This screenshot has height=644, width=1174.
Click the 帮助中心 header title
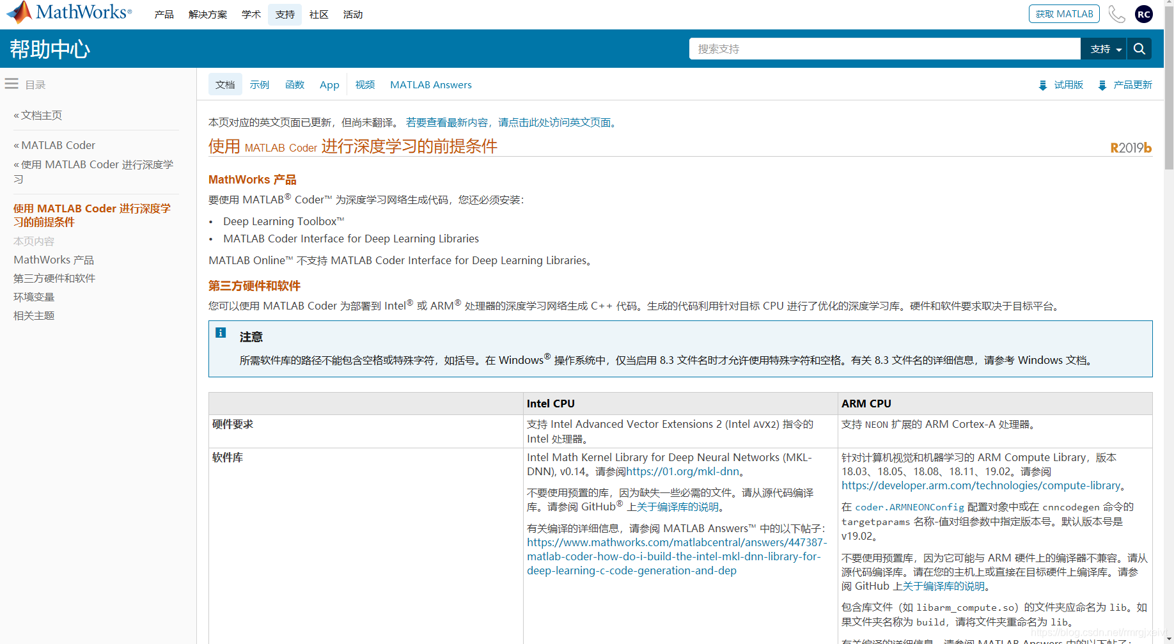pos(50,49)
